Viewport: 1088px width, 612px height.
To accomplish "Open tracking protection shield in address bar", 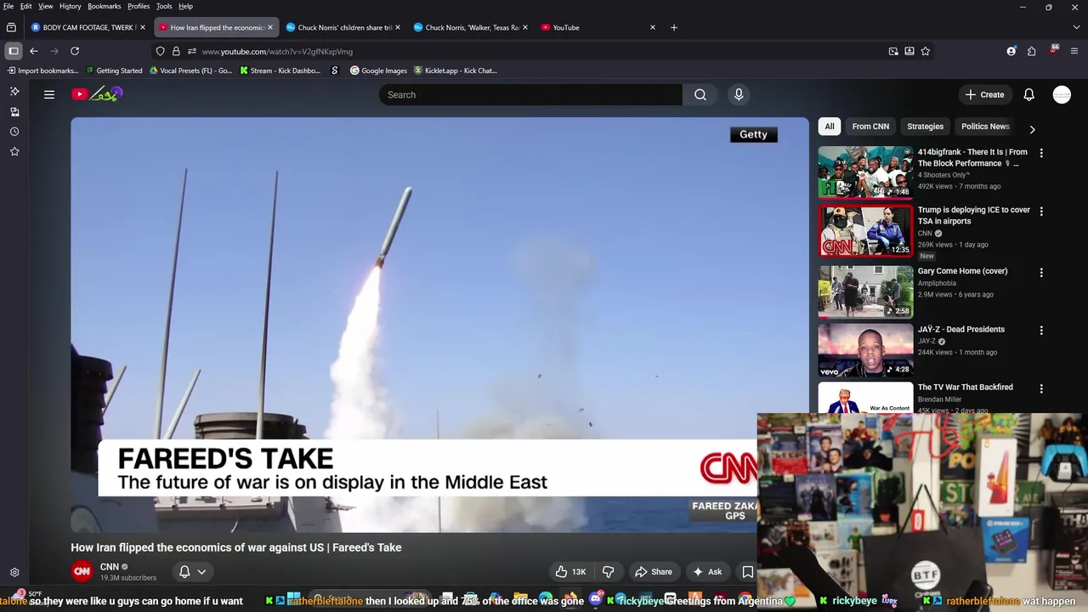I will pos(160,51).
